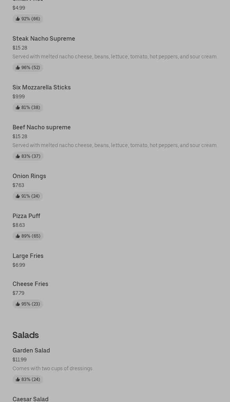
Task: Click thumbs-up icon under Beef Nacho supreme
Action: 18,156
